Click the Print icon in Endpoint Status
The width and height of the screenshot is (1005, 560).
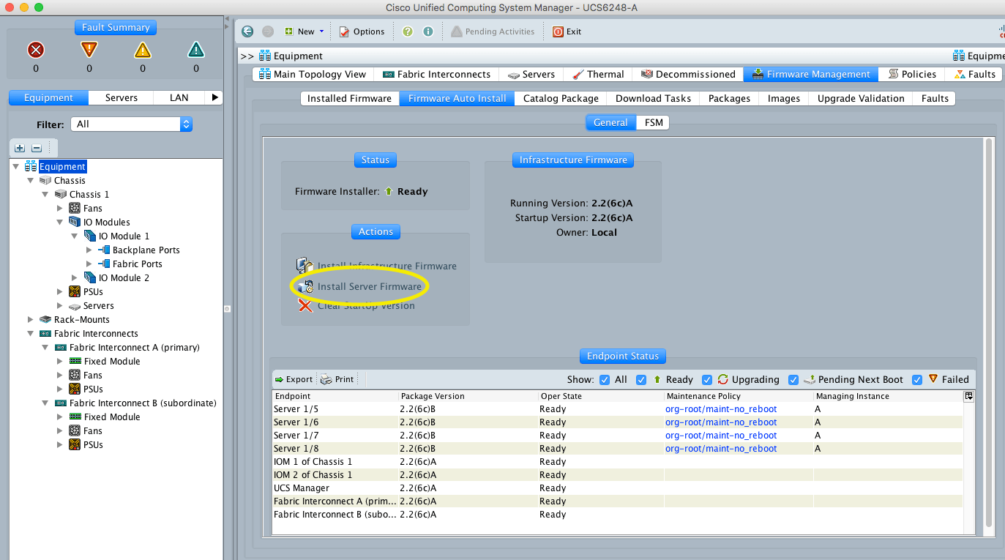click(x=337, y=379)
